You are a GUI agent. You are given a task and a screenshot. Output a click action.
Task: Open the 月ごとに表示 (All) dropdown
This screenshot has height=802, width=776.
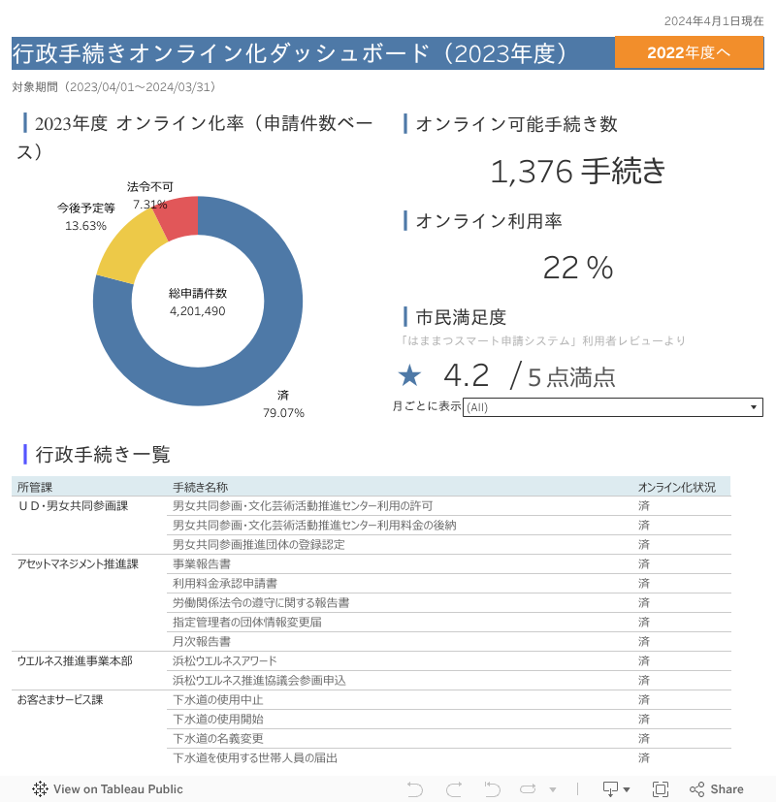(612, 407)
